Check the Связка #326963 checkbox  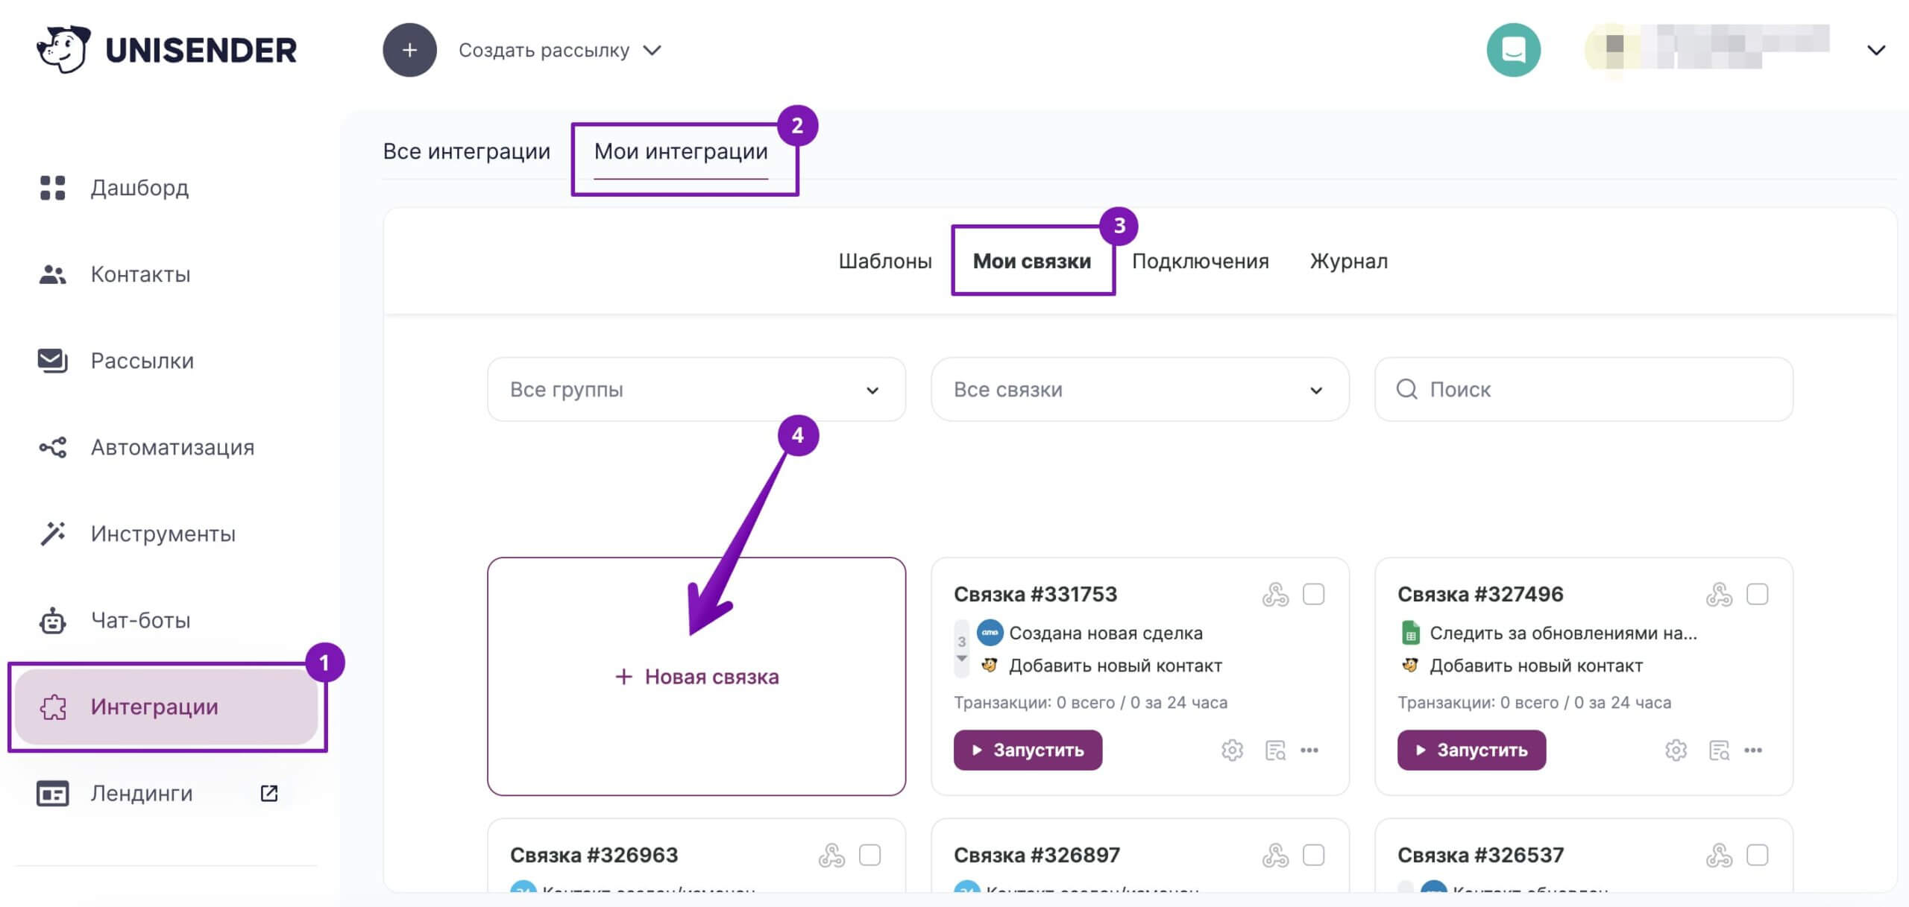(x=869, y=855)
